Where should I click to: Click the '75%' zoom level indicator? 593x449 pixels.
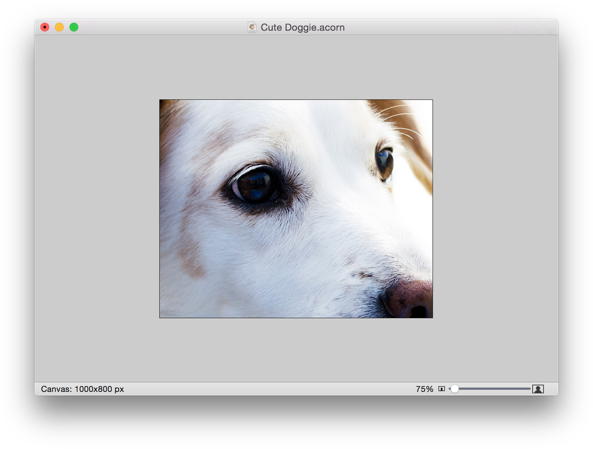point(423,389)
